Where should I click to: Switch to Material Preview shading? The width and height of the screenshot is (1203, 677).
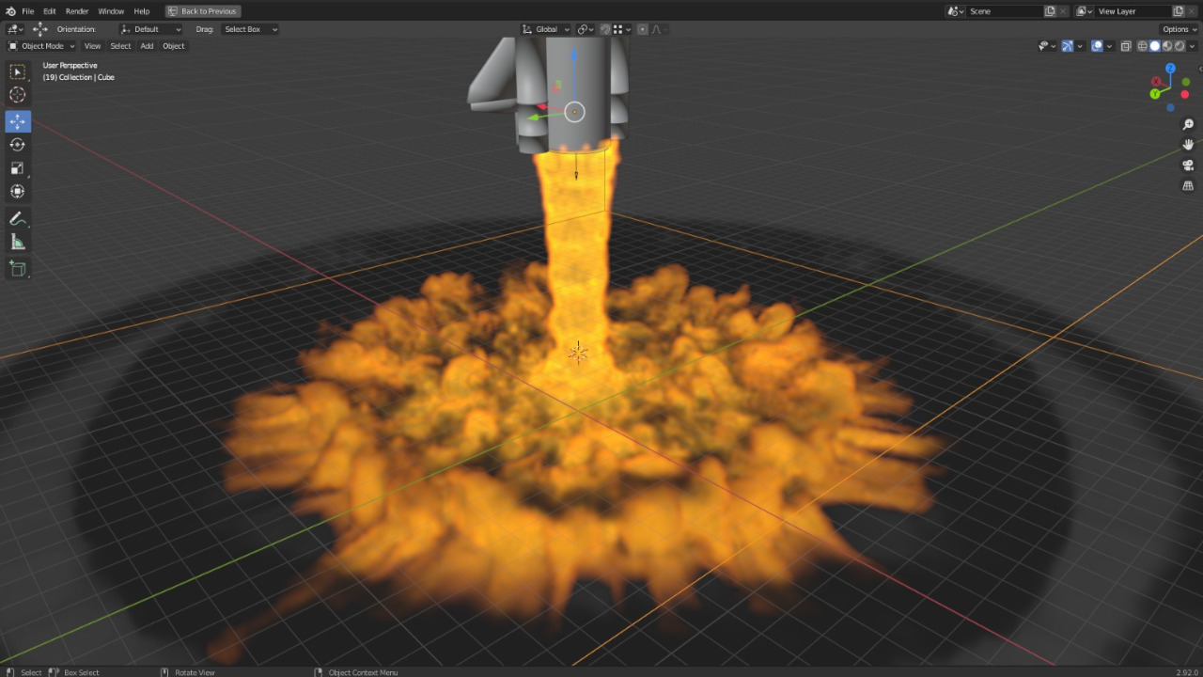pos(1166,45)
